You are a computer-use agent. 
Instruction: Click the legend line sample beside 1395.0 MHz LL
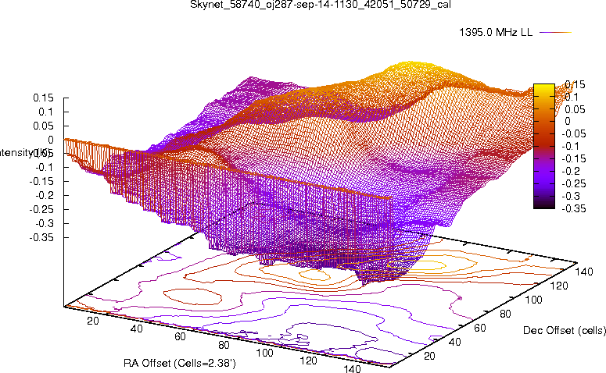[555, 33]
